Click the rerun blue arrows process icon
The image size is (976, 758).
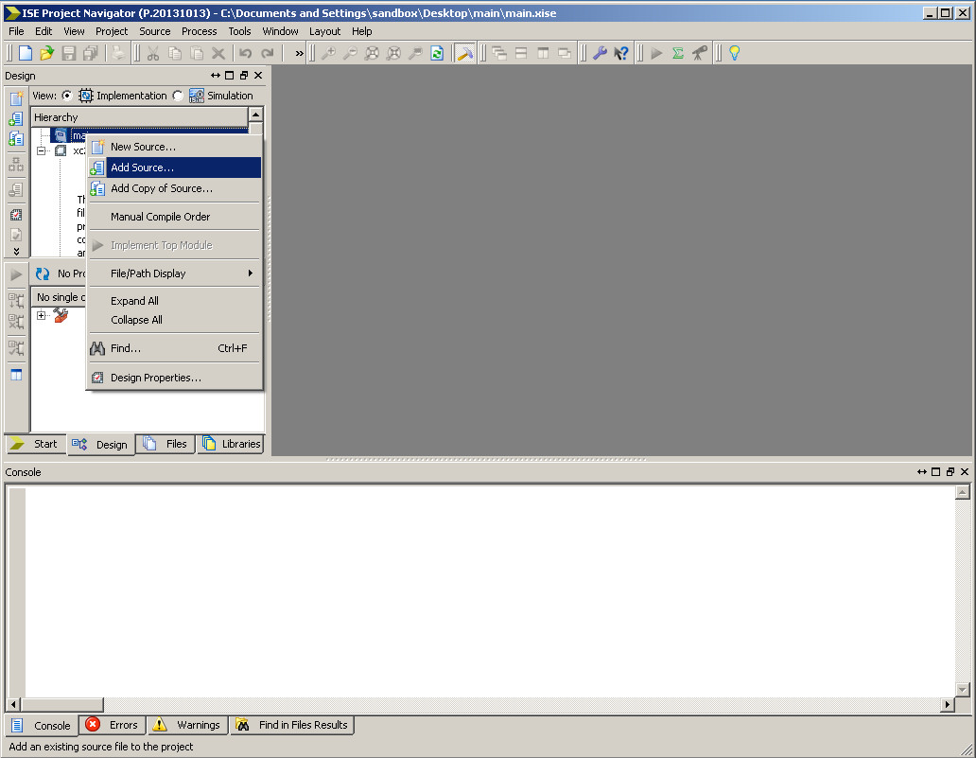click(43, 273)
